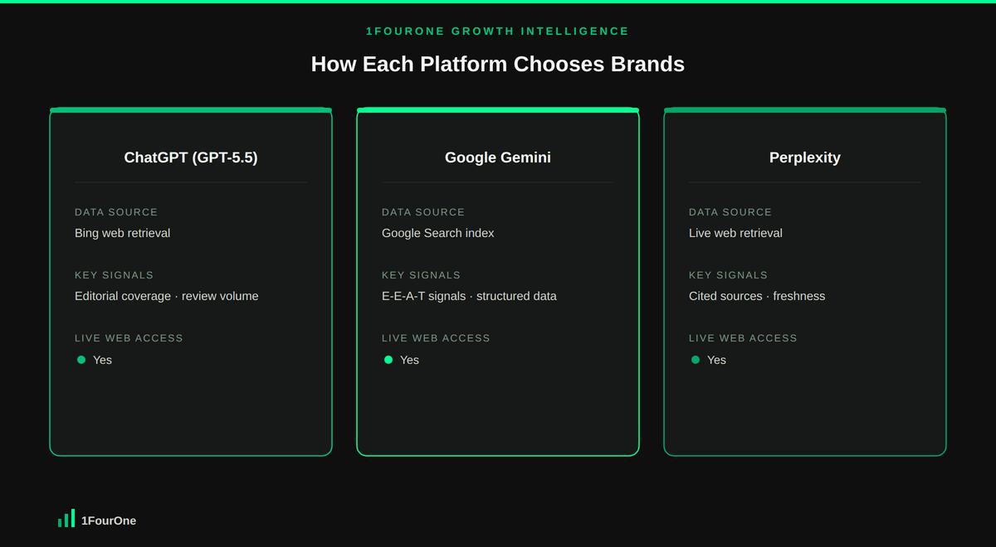Viewport: 996px width, 547px height.
Task: Click the Google Search index text
Action: 437,233
